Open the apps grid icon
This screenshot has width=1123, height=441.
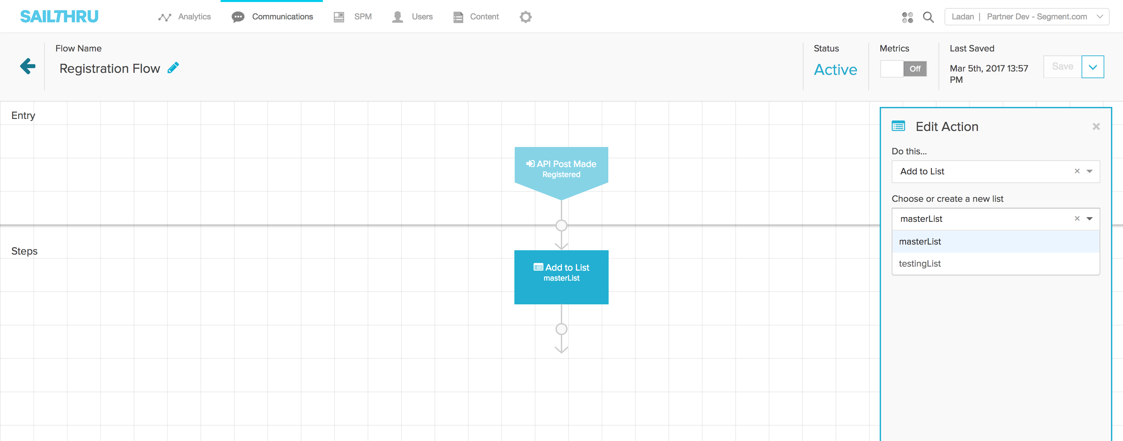[x=907, y=17]
